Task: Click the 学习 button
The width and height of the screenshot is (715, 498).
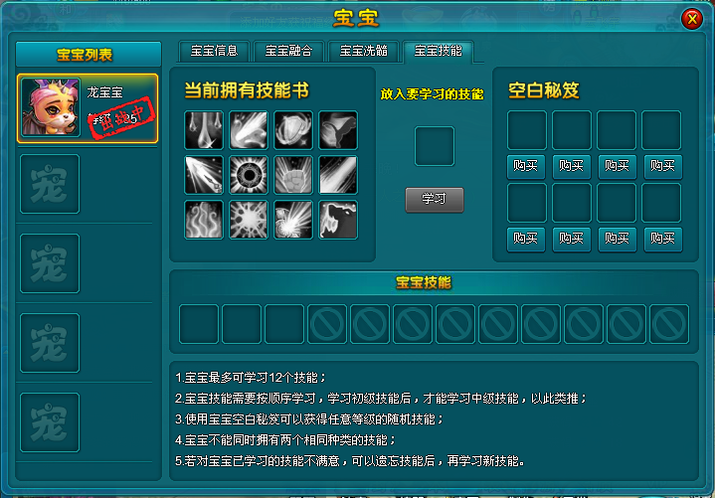Action: coord(435,200)
